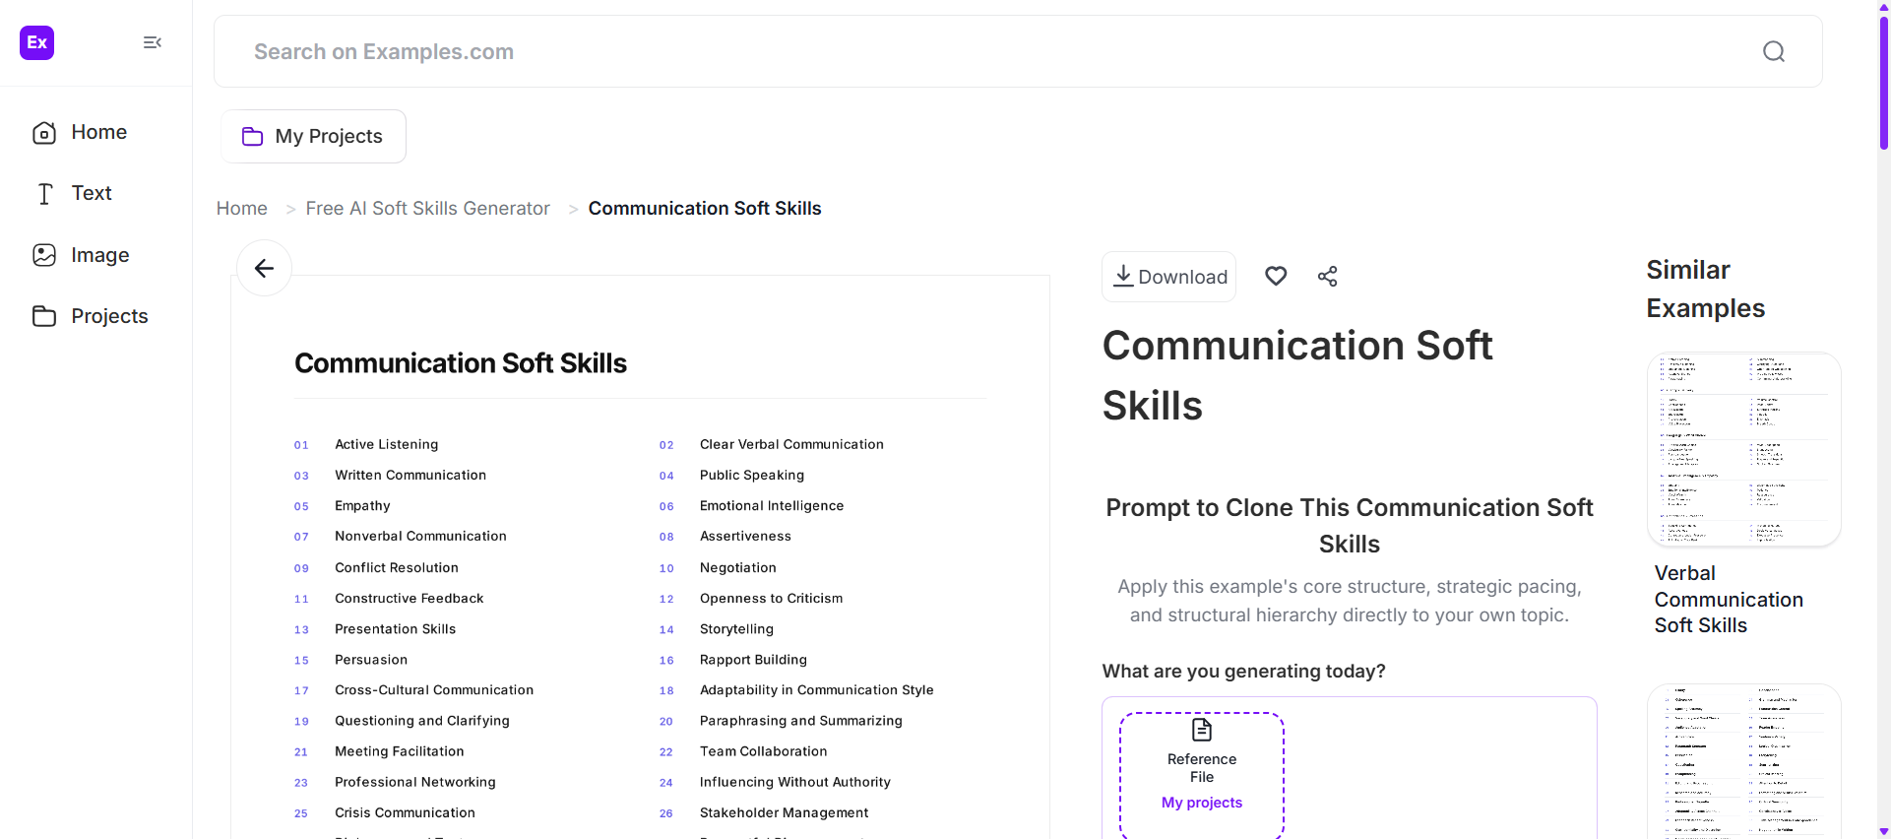Click the scrollbar down arrow

(1884, 832)
